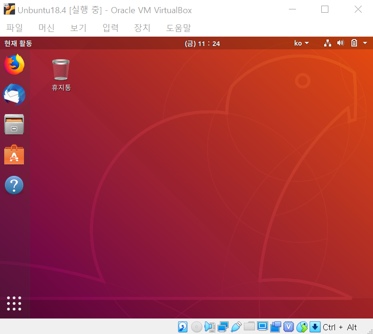Click the 휴지통 label text
Image resolution: width=373 pixels, height=334 pixels.
[62, 87]
